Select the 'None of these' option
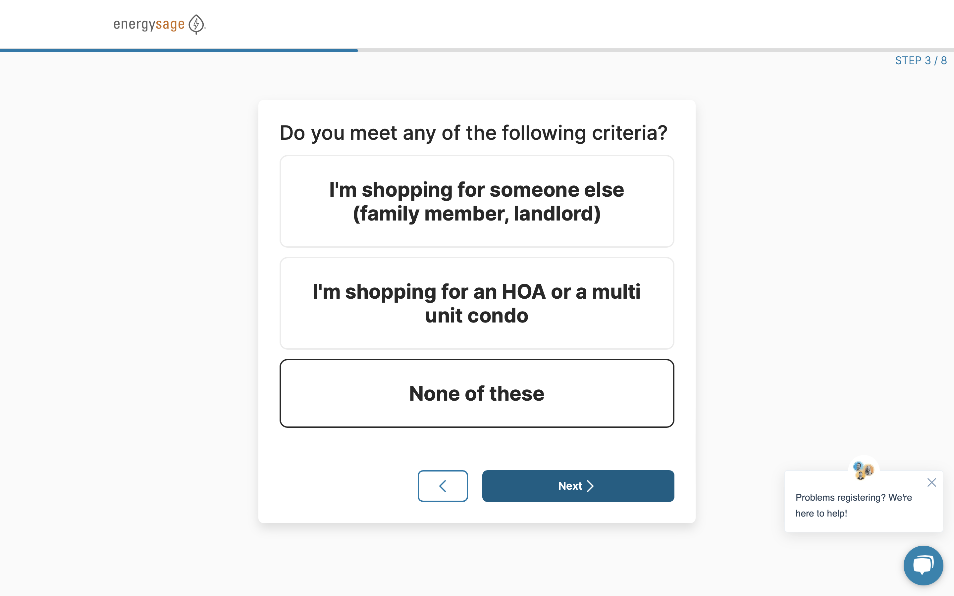 point(477,393)
